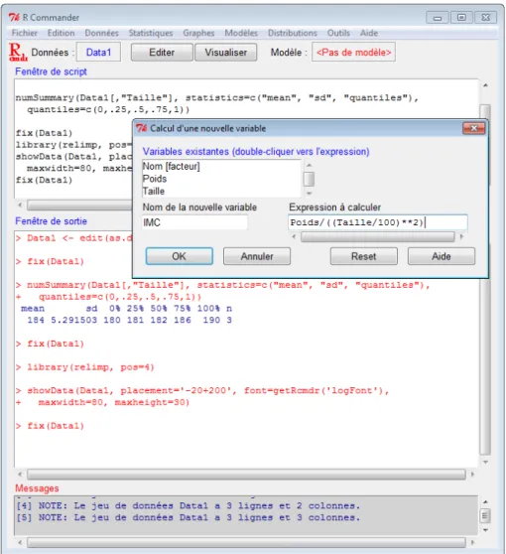This screenshot has width=506, height=554.
Task: Open the Données menu
Action: coord(101,33)
